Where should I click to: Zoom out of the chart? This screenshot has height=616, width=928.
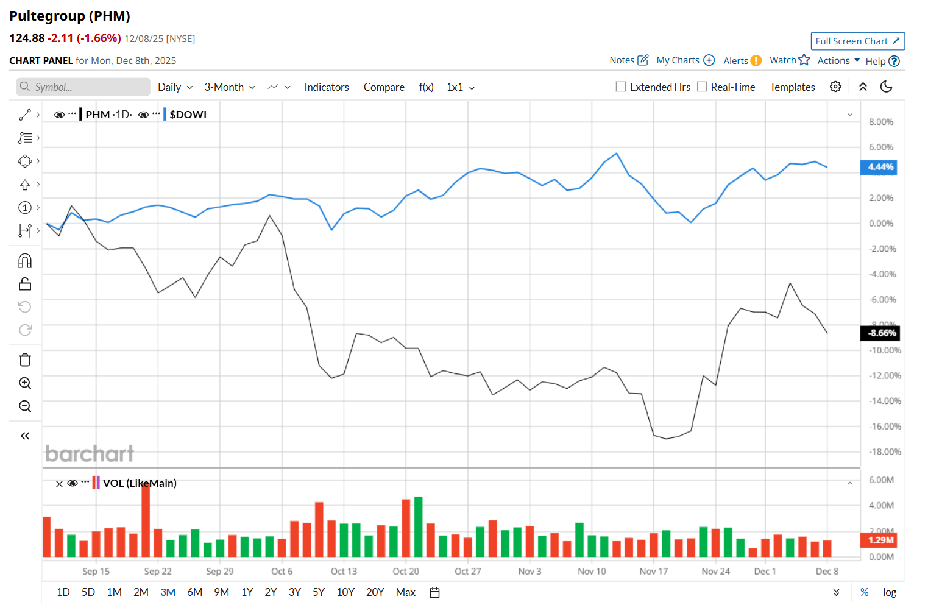coord(25,406)
